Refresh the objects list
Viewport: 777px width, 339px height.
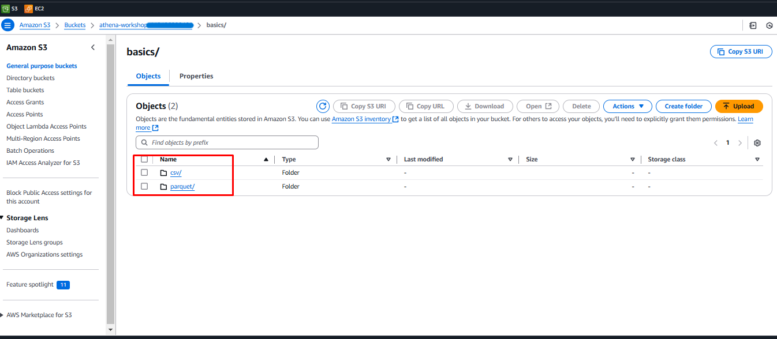point(323,106)
